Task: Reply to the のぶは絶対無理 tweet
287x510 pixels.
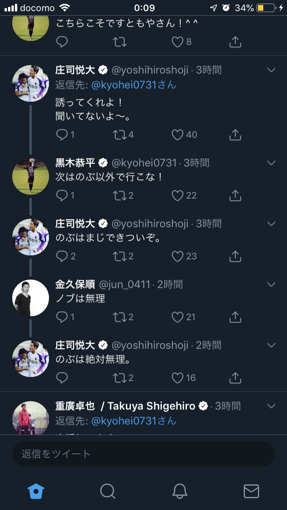Action: [x=62, y=378]
